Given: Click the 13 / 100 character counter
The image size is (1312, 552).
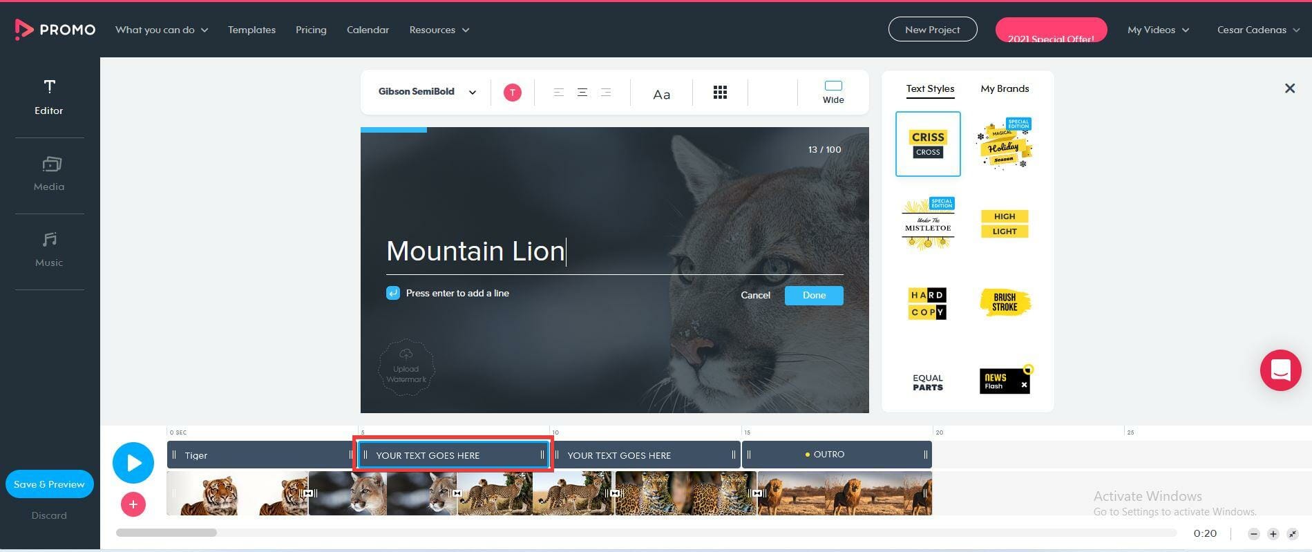Looking at the screenshot, I should [824, 149].
